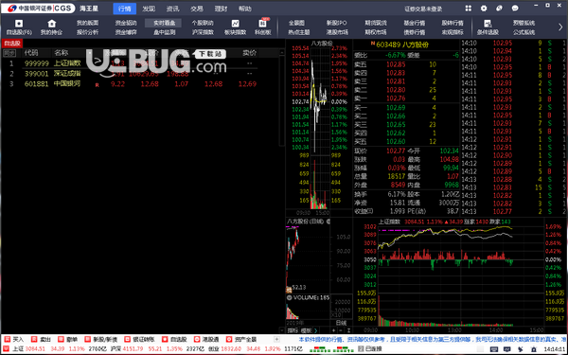Open the four-square grid icon in title bar
568x355 pixels.
[468, 9]
